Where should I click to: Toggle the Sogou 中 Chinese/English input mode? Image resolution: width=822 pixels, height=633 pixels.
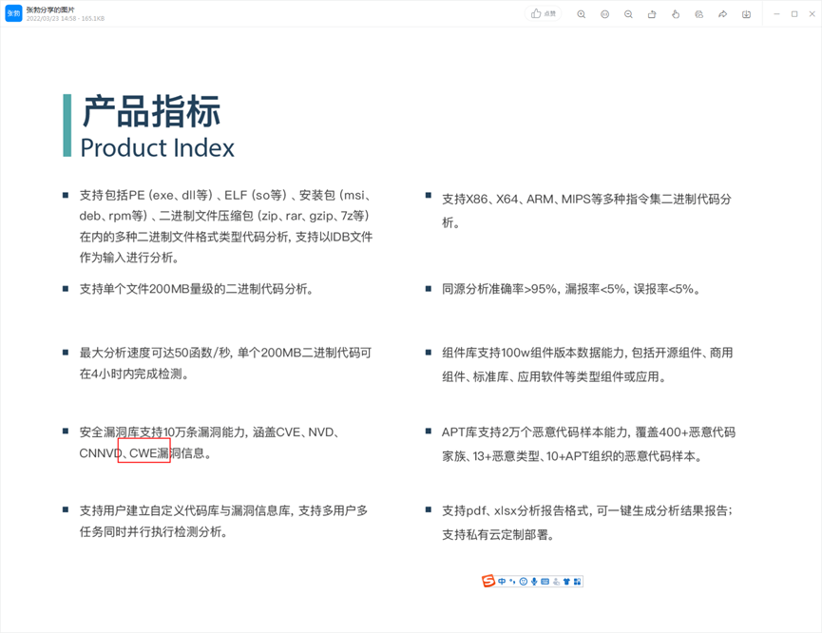click(502, 581)
